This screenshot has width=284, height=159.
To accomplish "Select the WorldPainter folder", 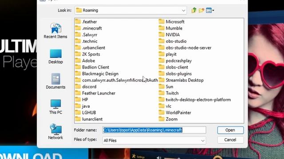I will 175,113.
